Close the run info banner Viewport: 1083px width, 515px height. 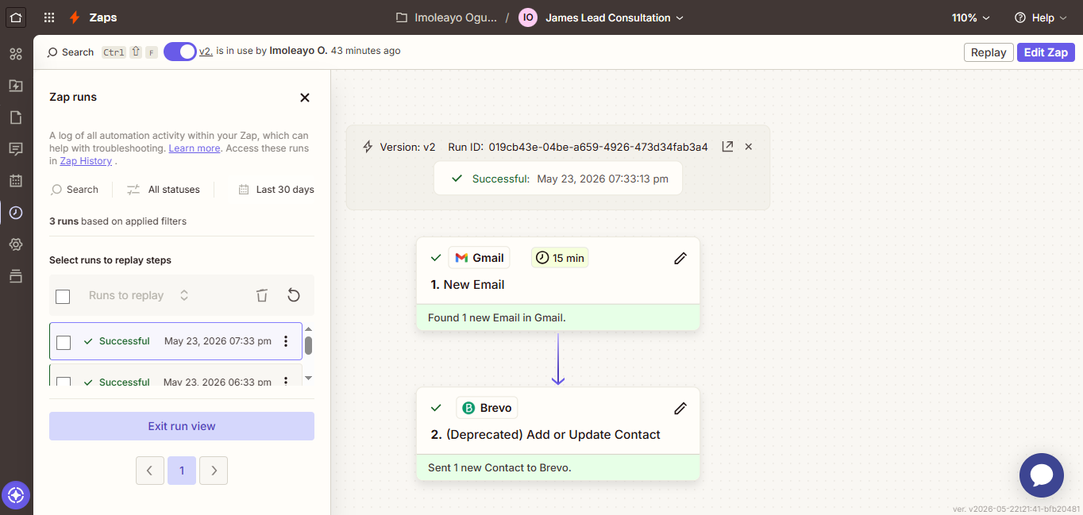(748, 147)
